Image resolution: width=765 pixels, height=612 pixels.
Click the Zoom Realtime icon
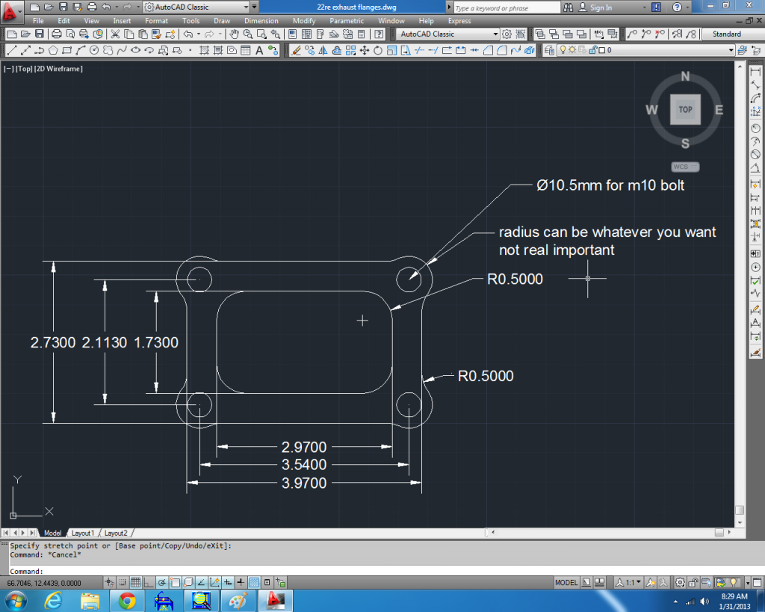pyautogui.click(x=248, y=34)
